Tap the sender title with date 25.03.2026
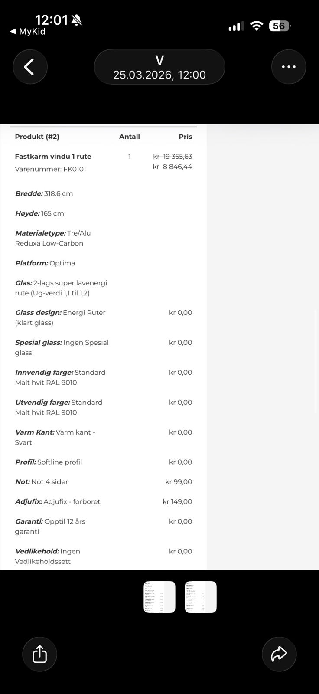The image size is (319, 694). tap(159, 67)
